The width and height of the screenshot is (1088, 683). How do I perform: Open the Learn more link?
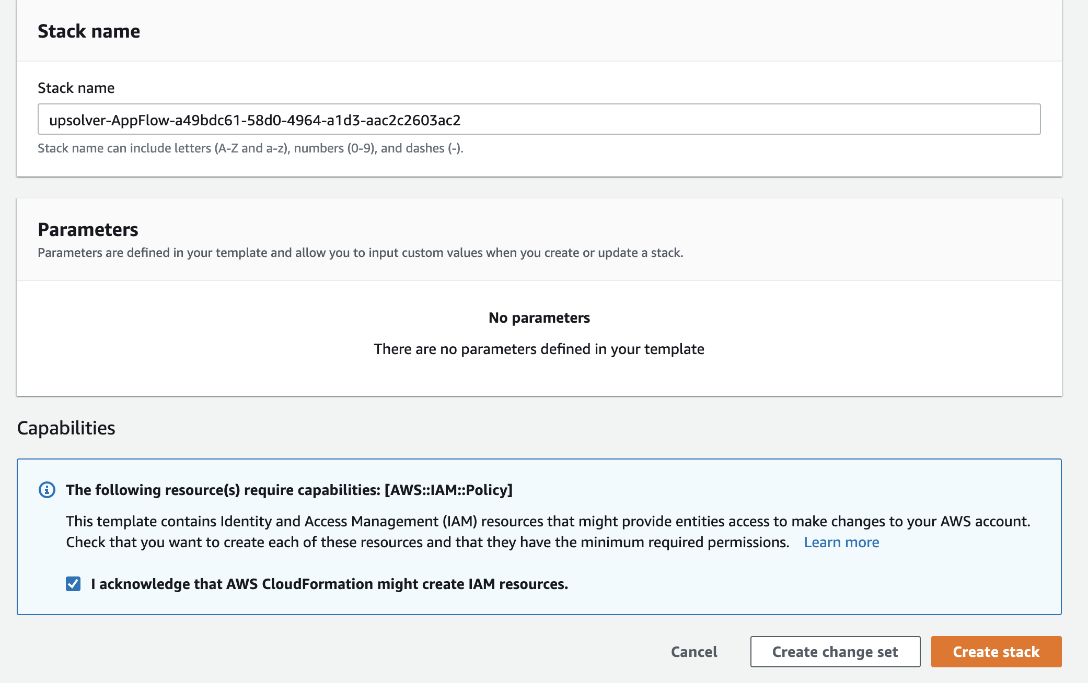[x=841, y=542]
